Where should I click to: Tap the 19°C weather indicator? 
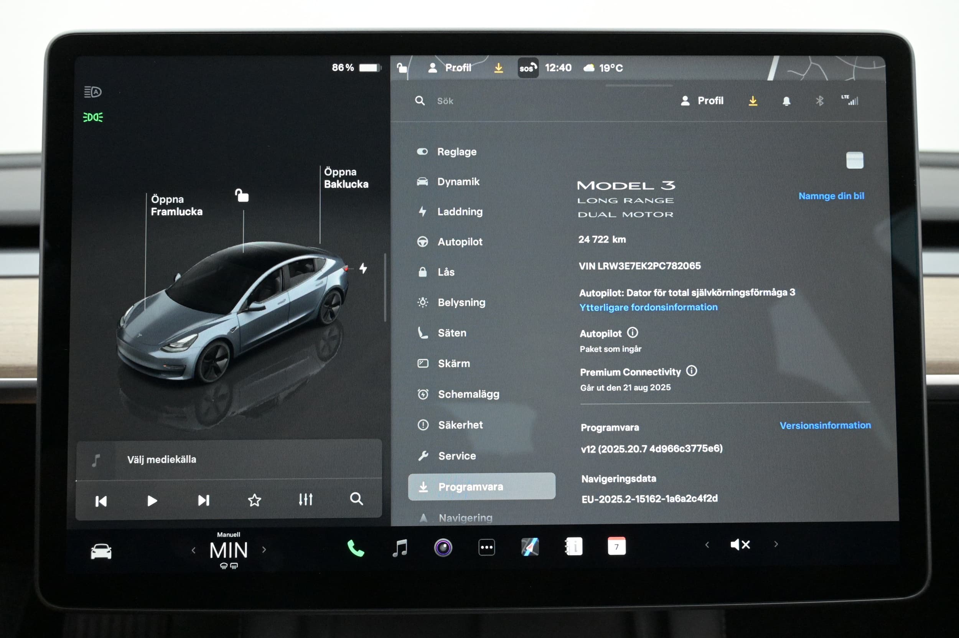coord(603,68)
